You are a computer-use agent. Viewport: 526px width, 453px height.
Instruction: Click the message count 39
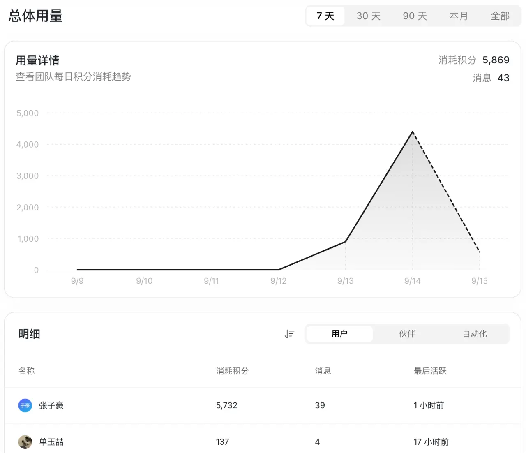pos(320,405)
